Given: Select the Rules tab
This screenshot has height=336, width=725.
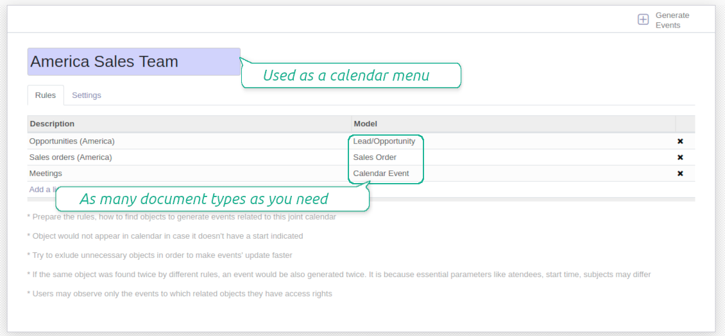Looking at the screenshot, I should pos(46,95).
